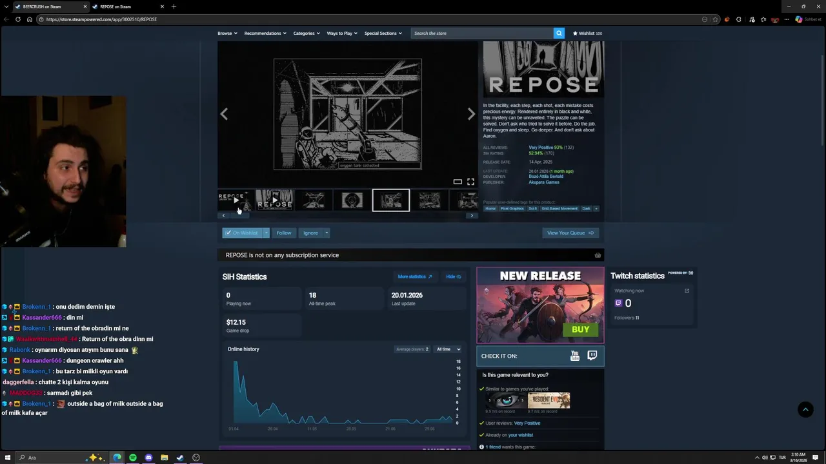Open Discord from the taskbar
Screen dimensions: 826x464
point(148,458)
